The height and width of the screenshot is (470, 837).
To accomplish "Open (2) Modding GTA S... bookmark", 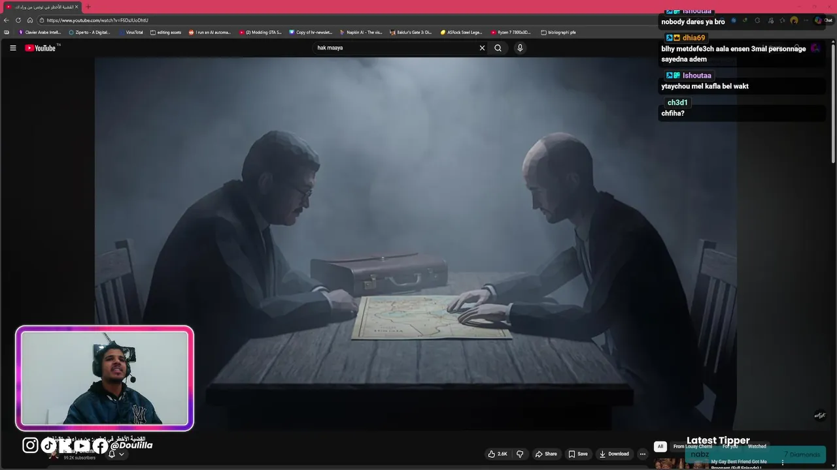I will [x=260, y=32].
